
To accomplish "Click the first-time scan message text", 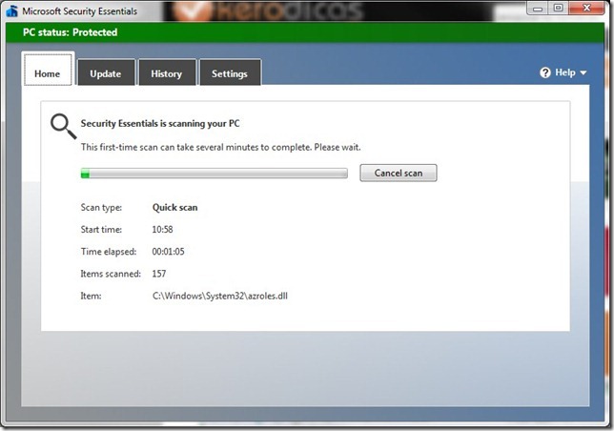I will 221,148.
